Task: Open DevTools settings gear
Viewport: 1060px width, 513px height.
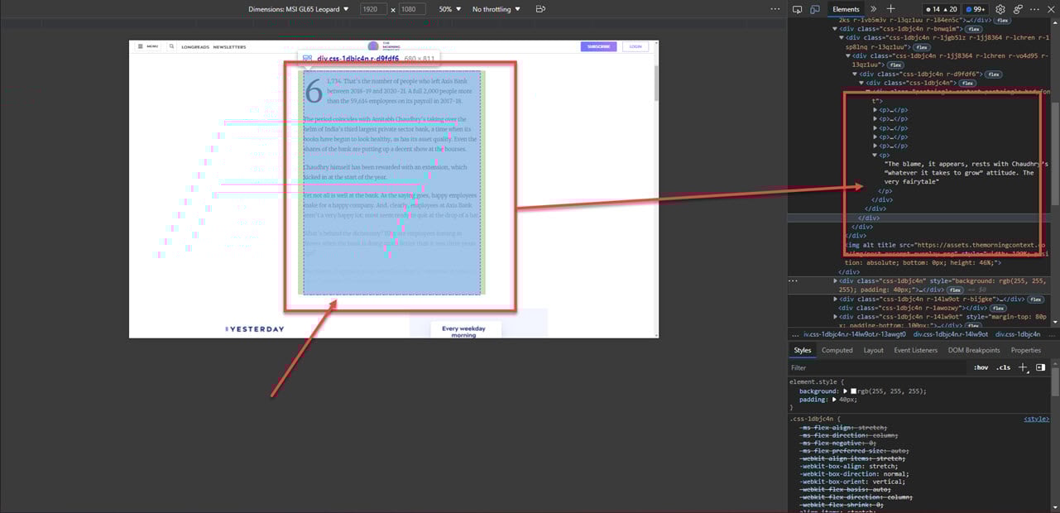Action: tap(1000, 9)
